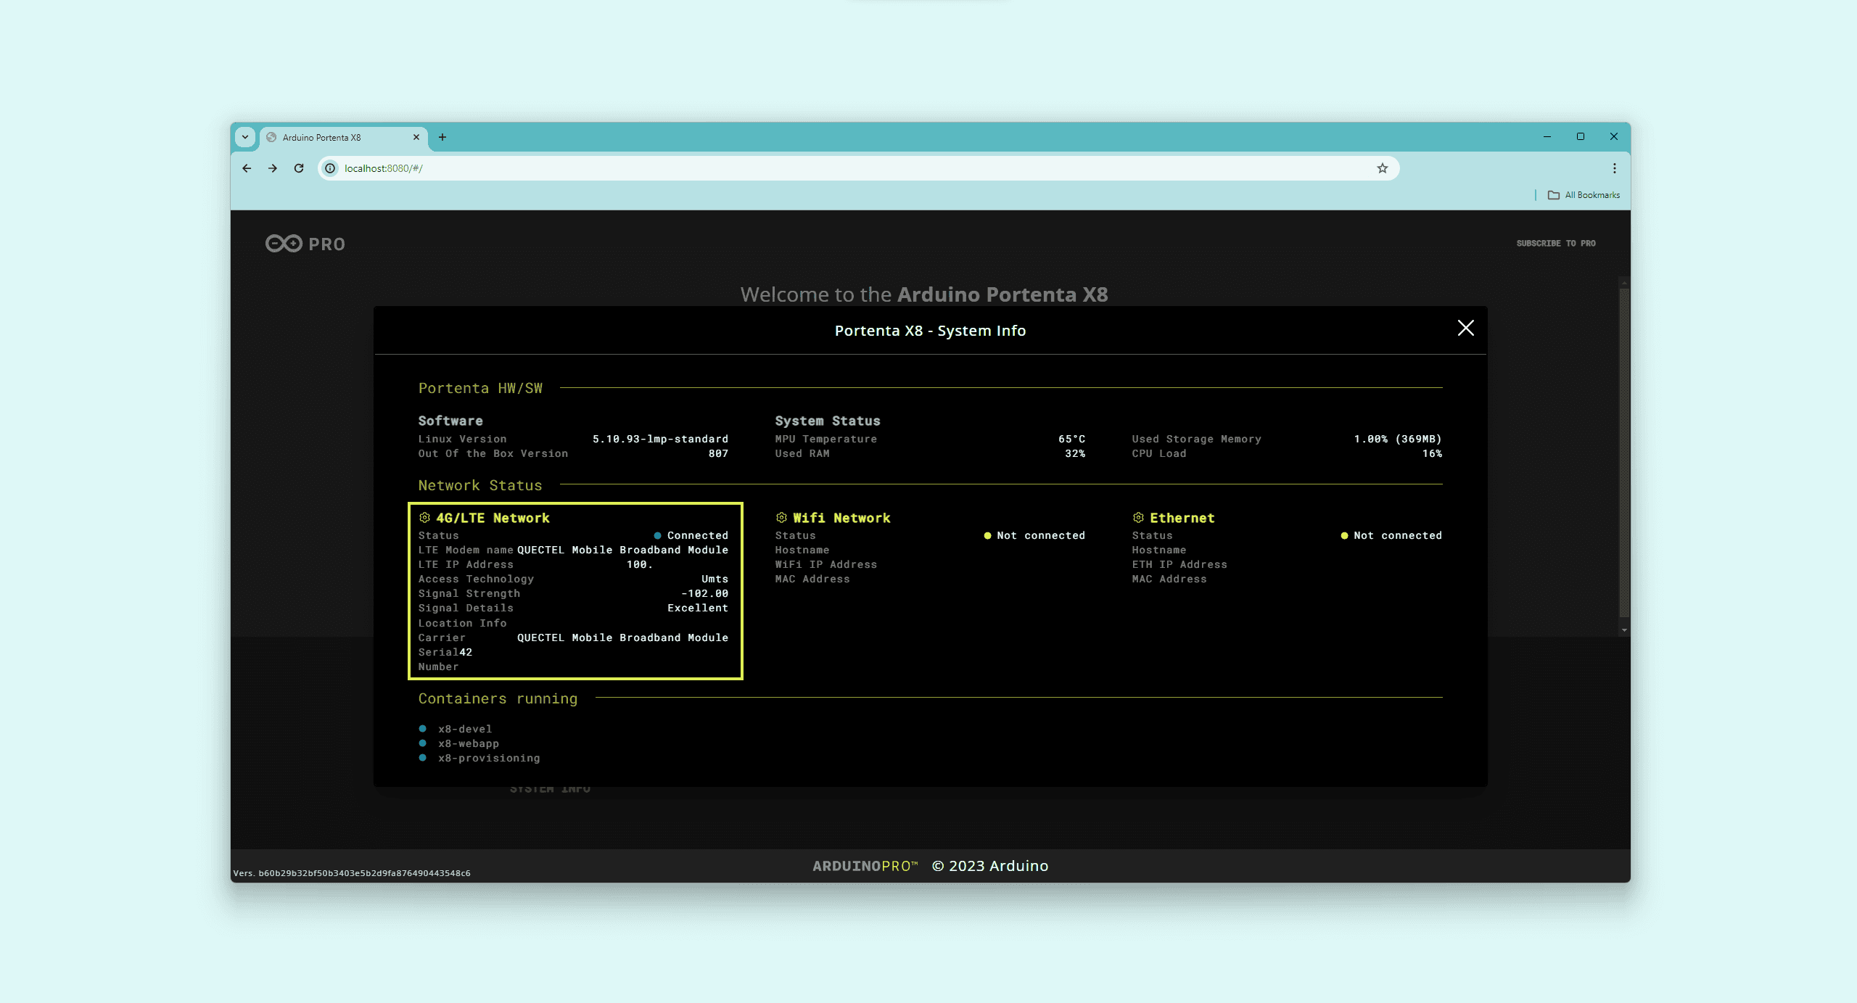
Task: Click the Ethernet settings gear icon
Action: click(1138, 518)
